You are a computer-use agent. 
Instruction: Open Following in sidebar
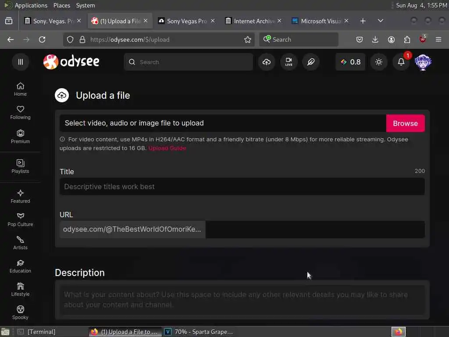click(20, 113)
